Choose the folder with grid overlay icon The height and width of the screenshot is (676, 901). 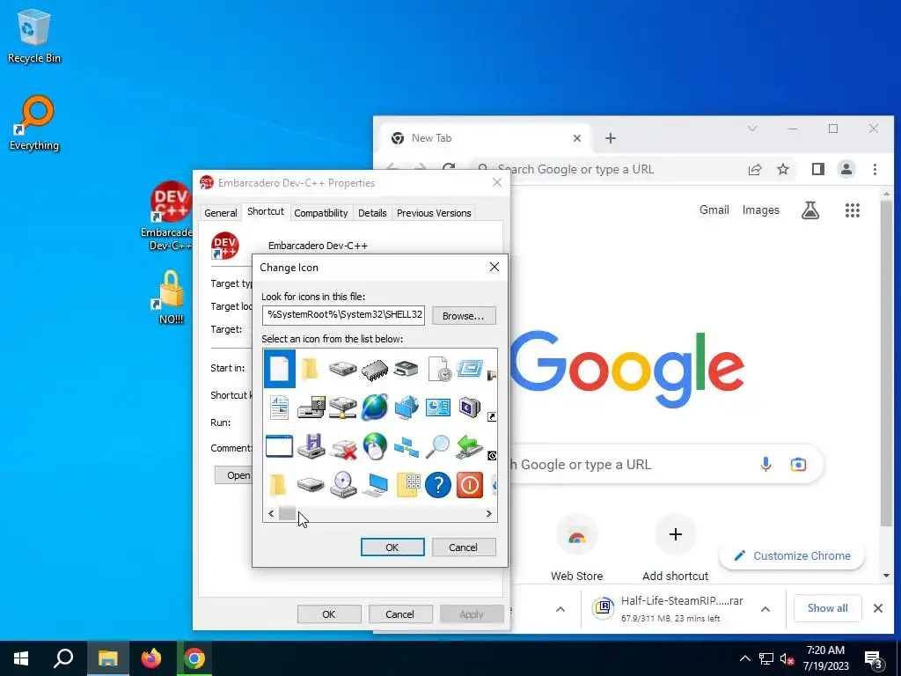click(407, 486)
